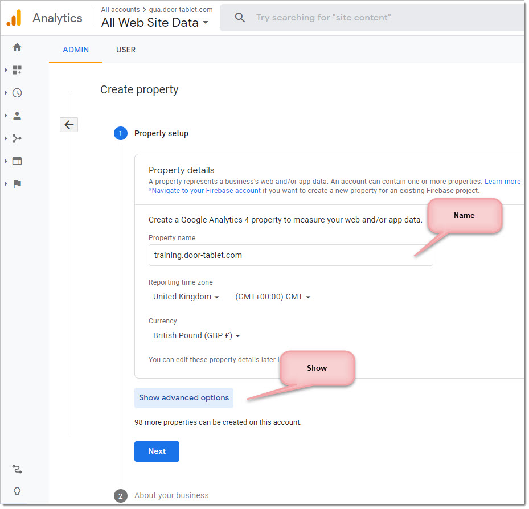The image size is (529, 509).
Task: Click the gua.door-tablet.com breadcrumb
Action: click(181, 10)
